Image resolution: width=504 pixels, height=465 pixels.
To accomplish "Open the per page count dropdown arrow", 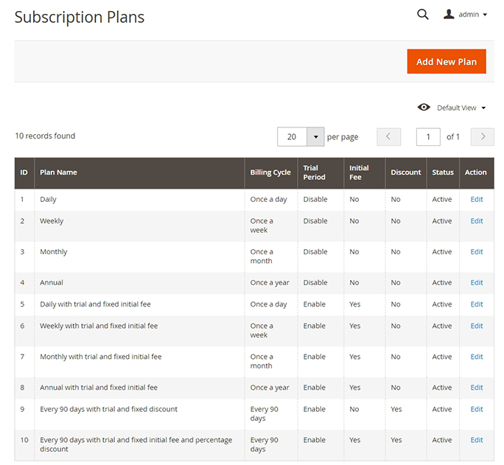I will (315, 136).
